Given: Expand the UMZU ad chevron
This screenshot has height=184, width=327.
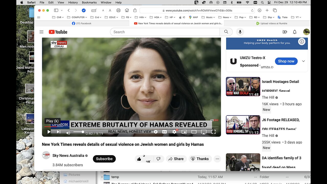Looking at the screenshot, I should [303, 61].
